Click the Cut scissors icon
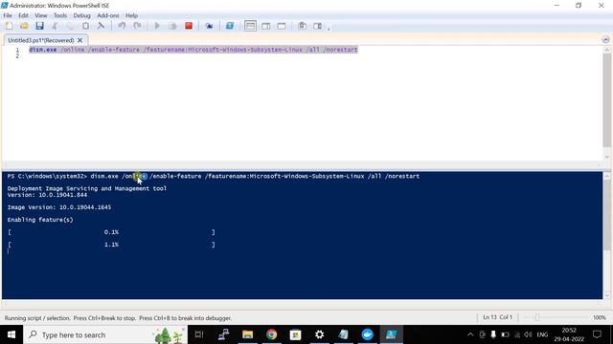Viewport: 613px width, 344px height. tap(55, 26)
